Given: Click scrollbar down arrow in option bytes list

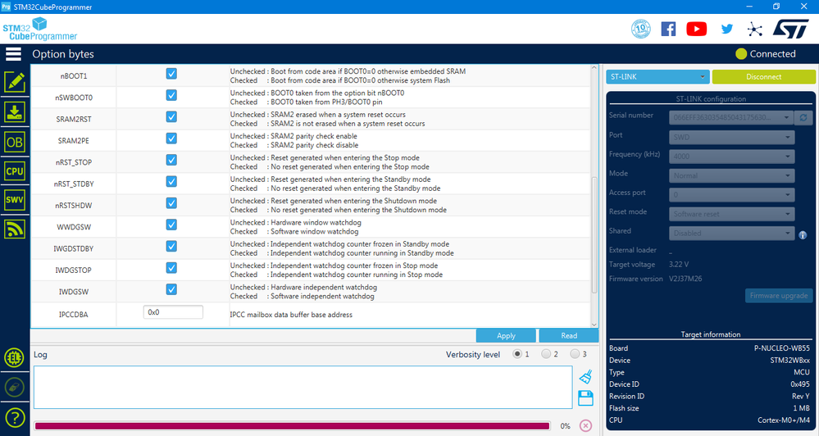Looking at the screenshot, I should (594, 325).
